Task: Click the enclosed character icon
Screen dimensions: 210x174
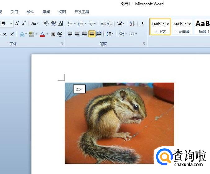Action: click(x=60, y=34)
